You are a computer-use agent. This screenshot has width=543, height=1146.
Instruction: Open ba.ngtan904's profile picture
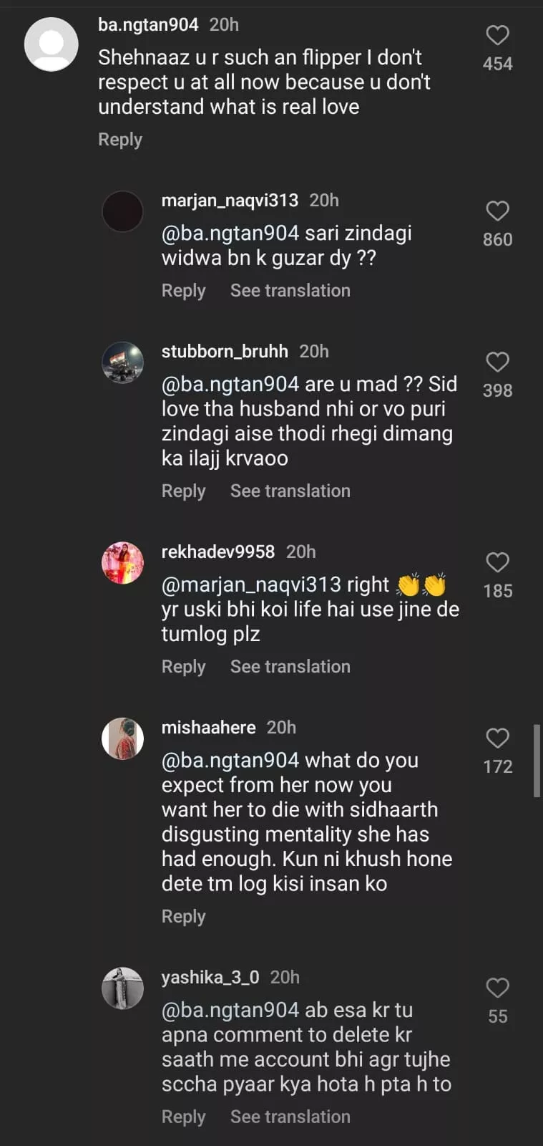(52, 44)
